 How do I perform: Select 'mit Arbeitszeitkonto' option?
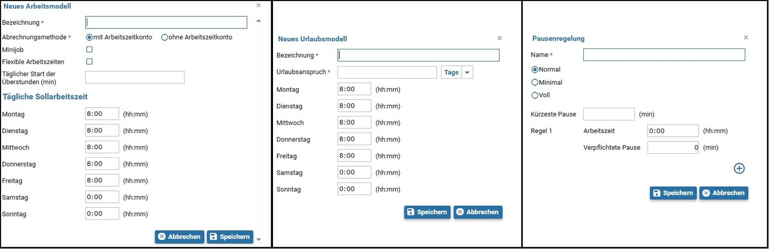pos(90,37)
